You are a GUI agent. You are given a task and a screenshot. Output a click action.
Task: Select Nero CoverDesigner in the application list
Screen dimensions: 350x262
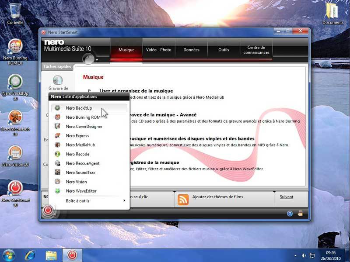(89, 126)
